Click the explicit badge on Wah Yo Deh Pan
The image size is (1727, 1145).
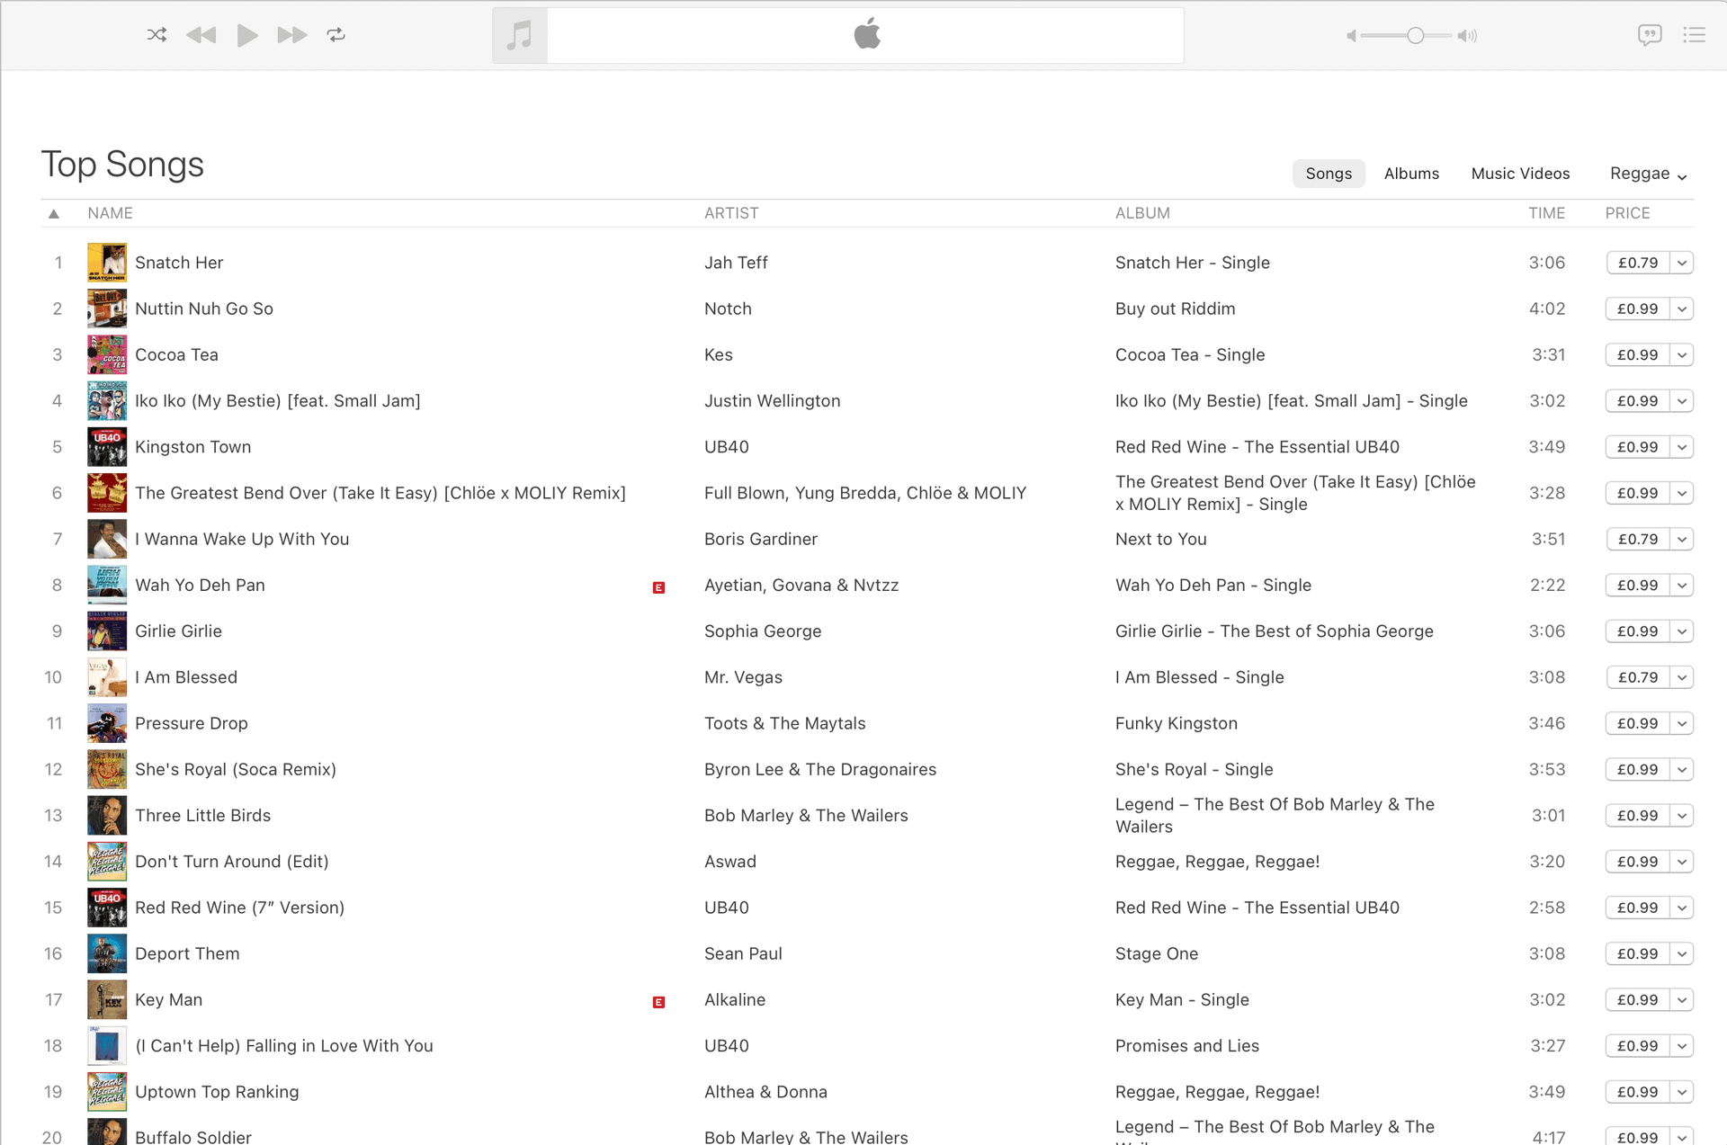[658, 587]
